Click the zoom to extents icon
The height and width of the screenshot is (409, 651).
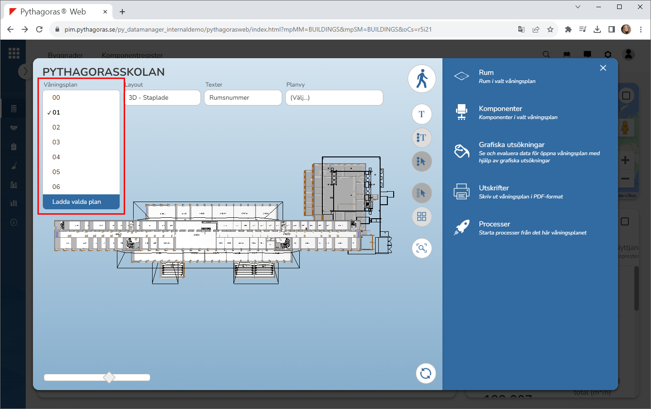pyautogui.click(x=422, y=248)
